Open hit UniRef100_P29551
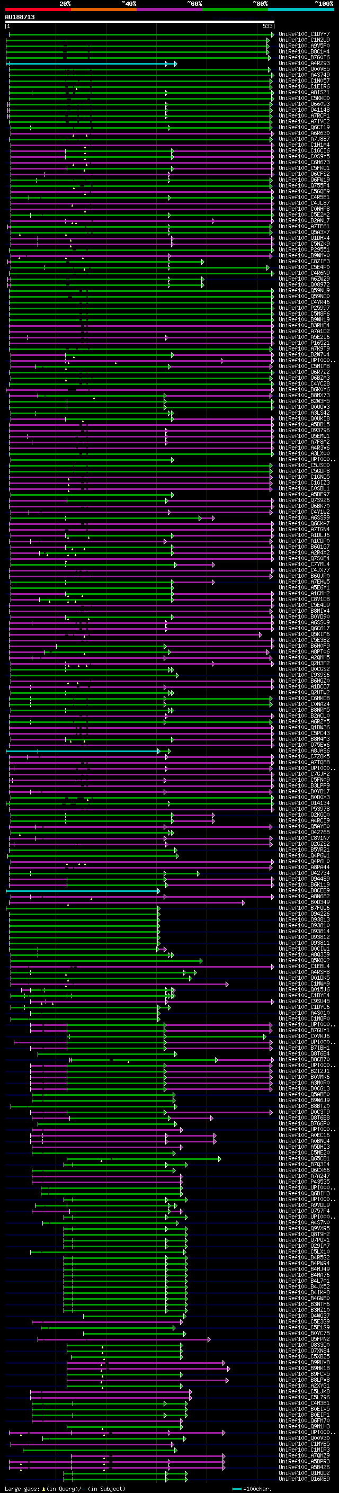The height and width of the screenshot is (1493, 339). point(304,250)
